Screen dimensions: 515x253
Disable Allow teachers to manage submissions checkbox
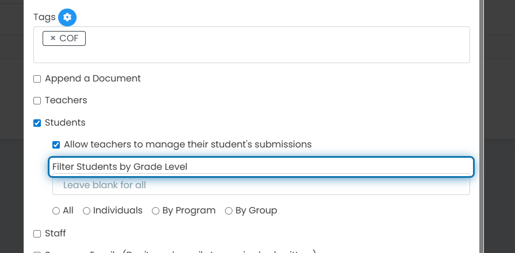[56, 145]
